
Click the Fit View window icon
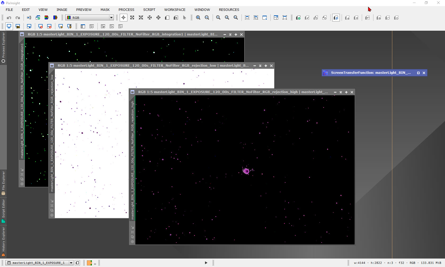(x=247, y=18)
